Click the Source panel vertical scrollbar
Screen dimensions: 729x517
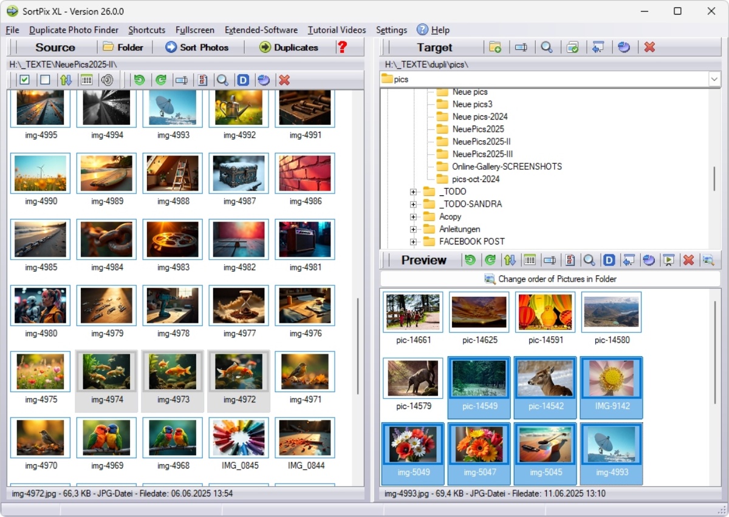click(358, 346)
